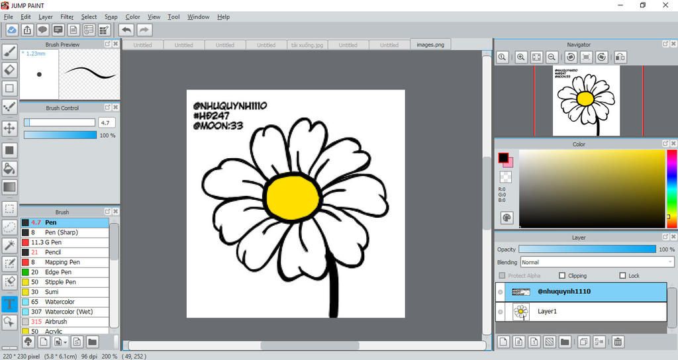Click the Redo arrow in toolbar
678x360 pixels.
(144, 30)
